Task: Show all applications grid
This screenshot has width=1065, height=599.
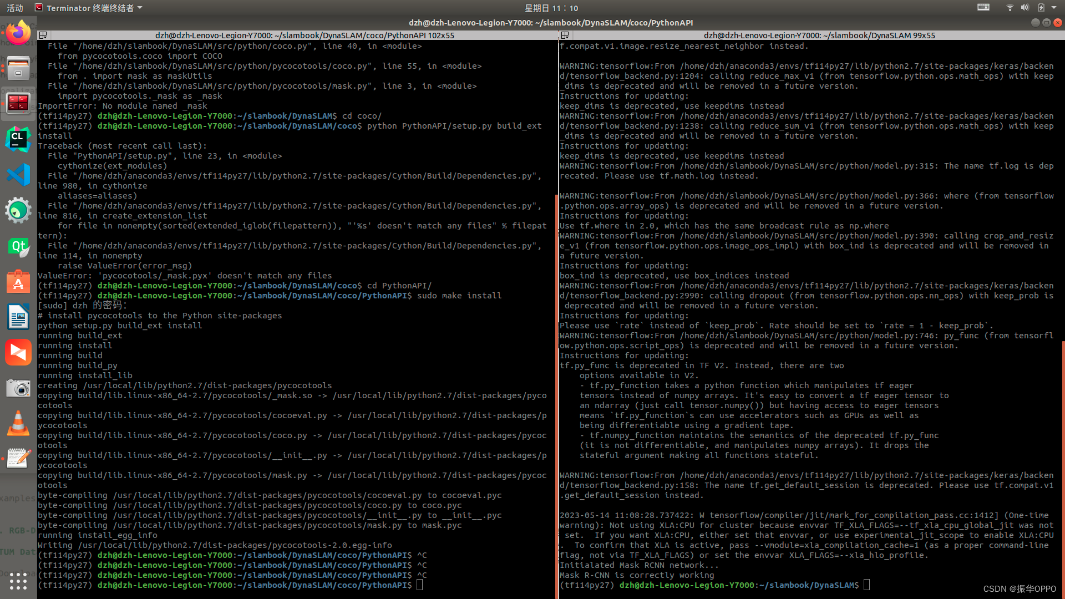Action: pos(18,581)
